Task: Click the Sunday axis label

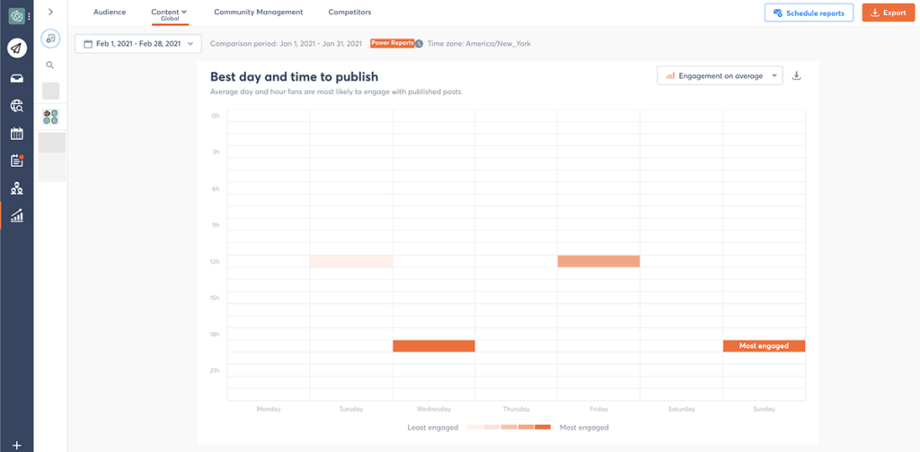Action: coord(764,409)
